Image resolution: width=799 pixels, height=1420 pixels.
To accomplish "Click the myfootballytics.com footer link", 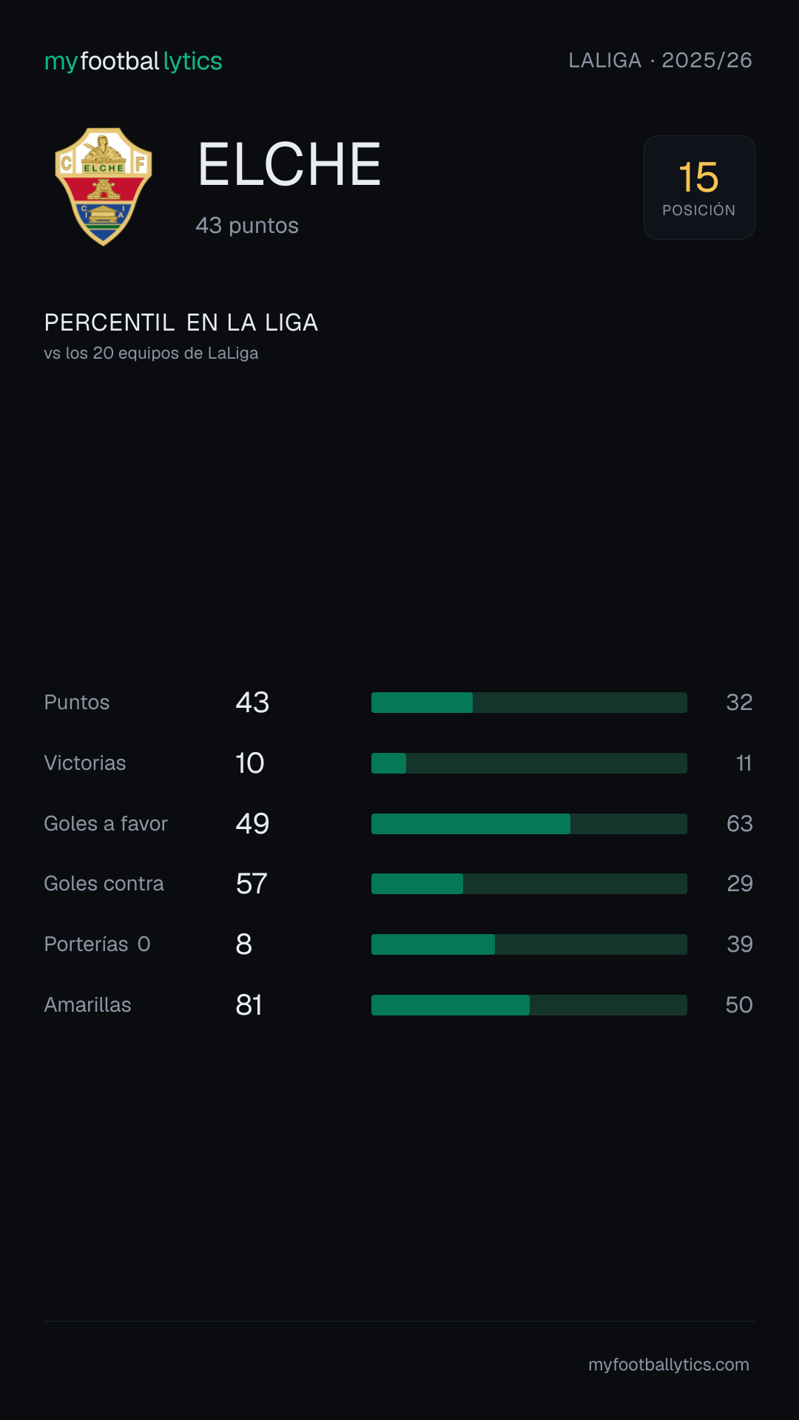I will (x=669, y=1365).
